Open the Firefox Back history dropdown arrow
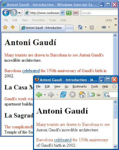This screenshot has width=119, height=150. pos(45,95)
